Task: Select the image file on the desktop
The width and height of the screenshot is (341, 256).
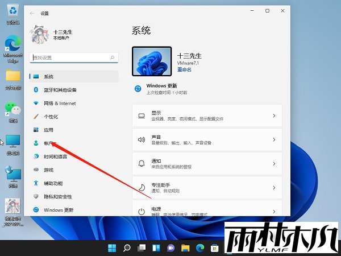Action: pyautogui.click(x=13, y=212)
